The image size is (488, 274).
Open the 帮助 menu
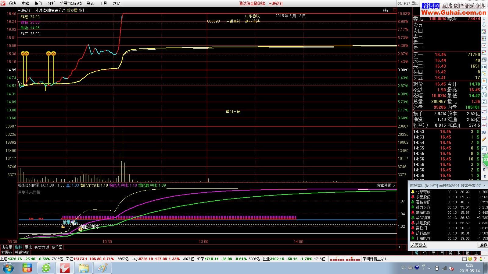pyautogui.click(x=117, y=3)
